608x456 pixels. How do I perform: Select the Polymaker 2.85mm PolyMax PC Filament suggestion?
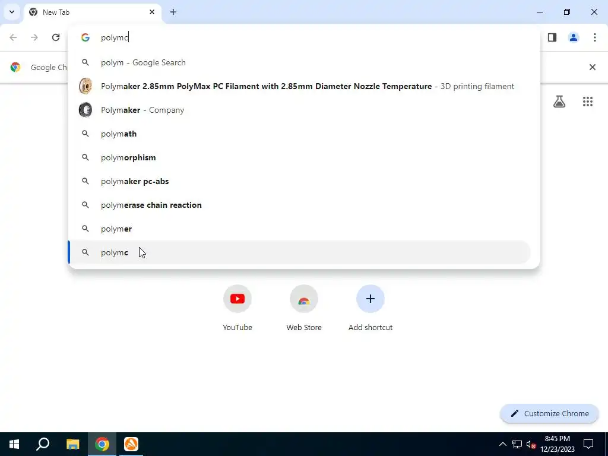pos(299,86)
